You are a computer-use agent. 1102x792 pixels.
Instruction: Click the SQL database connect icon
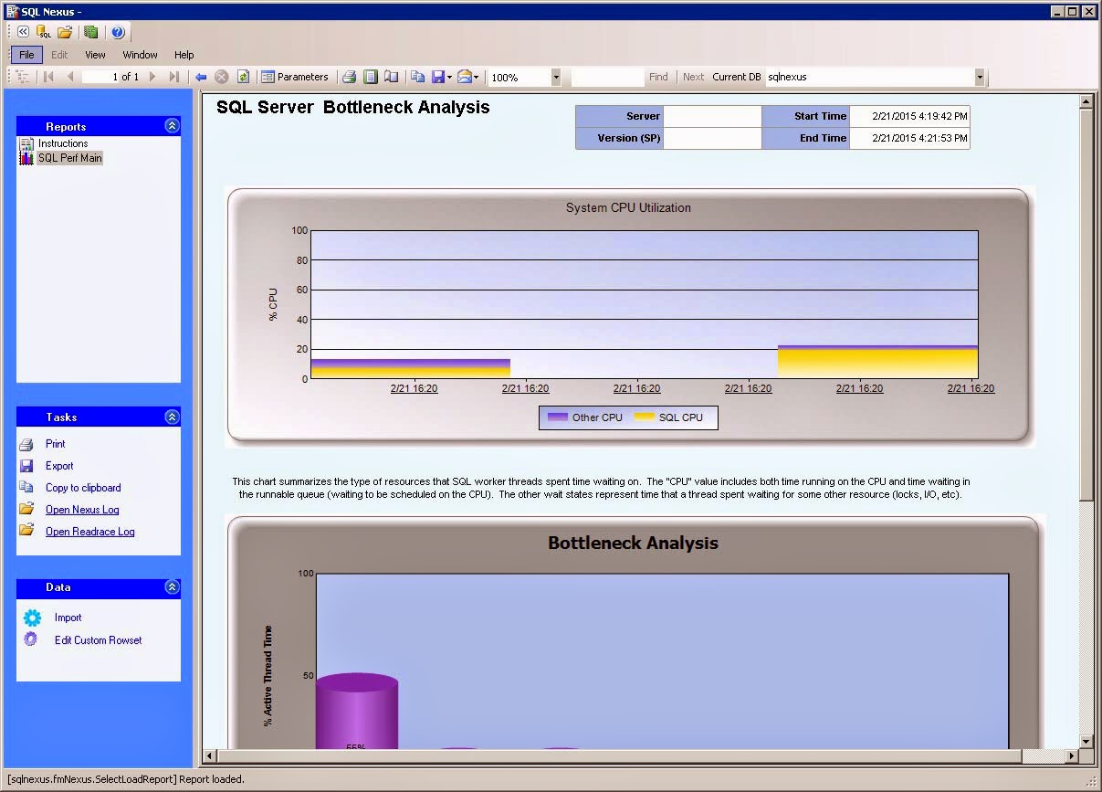43,32
